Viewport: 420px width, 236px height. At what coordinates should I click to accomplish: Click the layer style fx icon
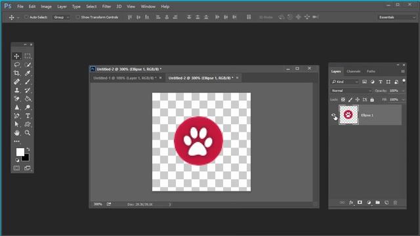pos(351,203)
